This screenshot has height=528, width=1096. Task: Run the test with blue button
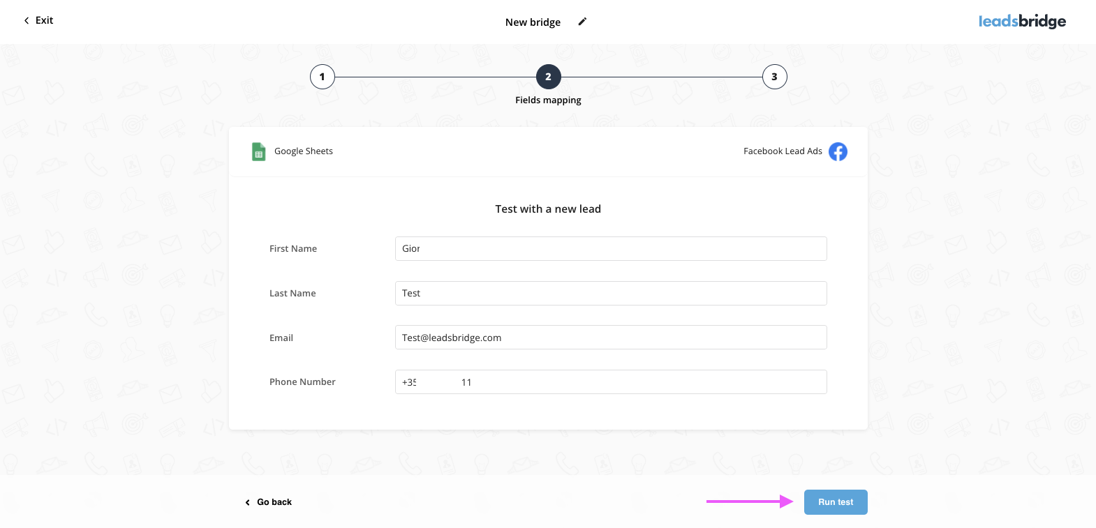click(835, 502)
